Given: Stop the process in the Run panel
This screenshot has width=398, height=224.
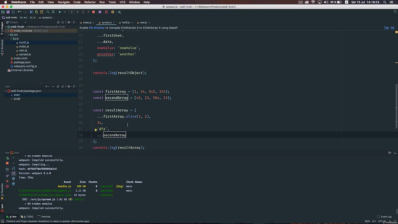Looking at the screenshot, I should click(7, 163).
